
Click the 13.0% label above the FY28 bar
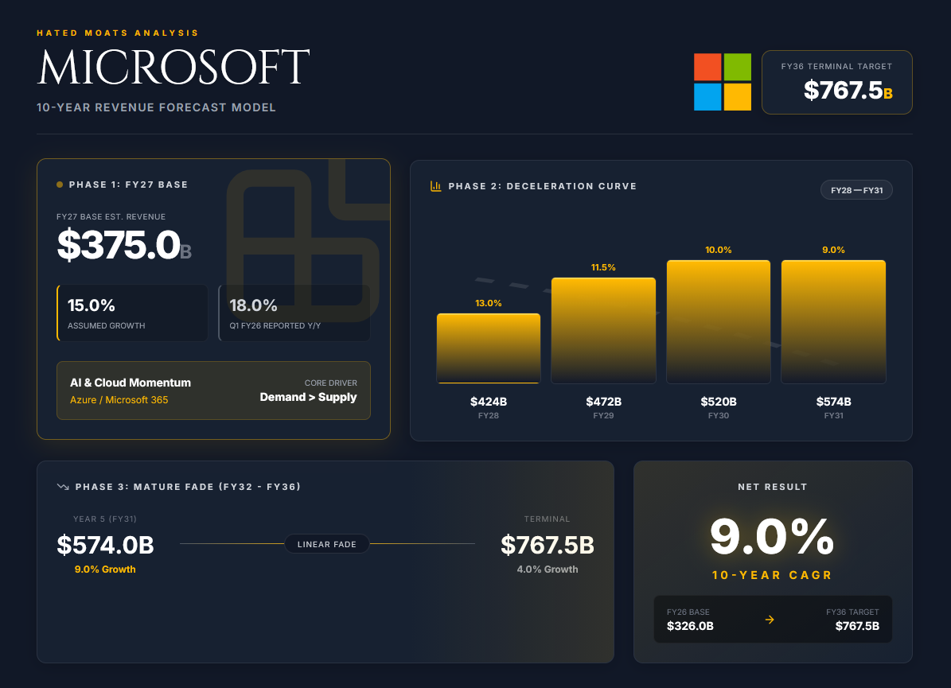click(489, 303)
